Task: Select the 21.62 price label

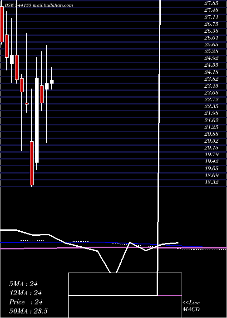Action: click(211, 120)
